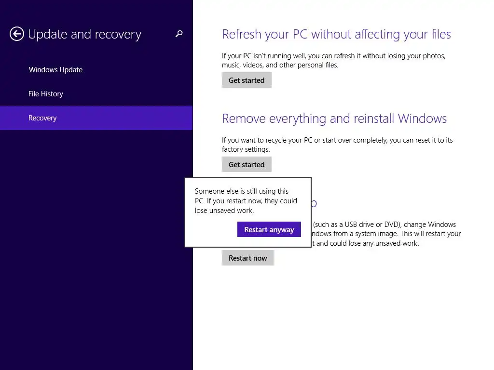This screenshot has width=494, height=370.
Task: Go back using the circled arrow icon
Action: (x=17, y=34)
